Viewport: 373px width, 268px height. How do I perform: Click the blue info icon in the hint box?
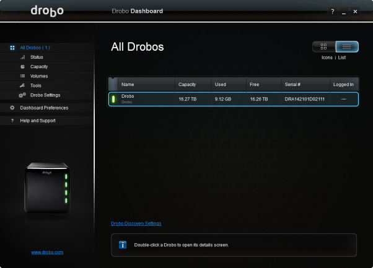pos(123,244)
